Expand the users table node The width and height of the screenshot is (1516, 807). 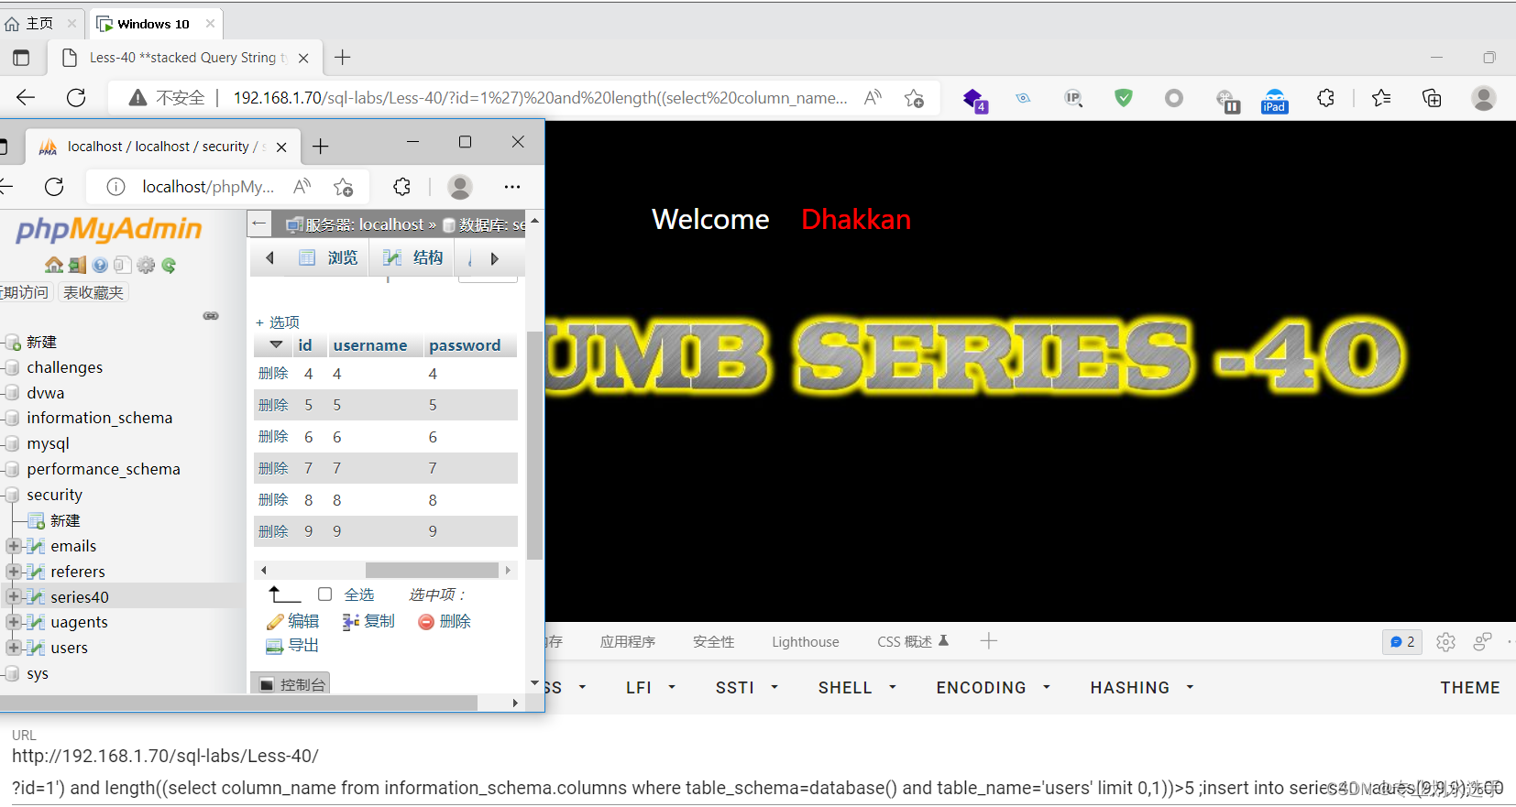pos(14,648)
